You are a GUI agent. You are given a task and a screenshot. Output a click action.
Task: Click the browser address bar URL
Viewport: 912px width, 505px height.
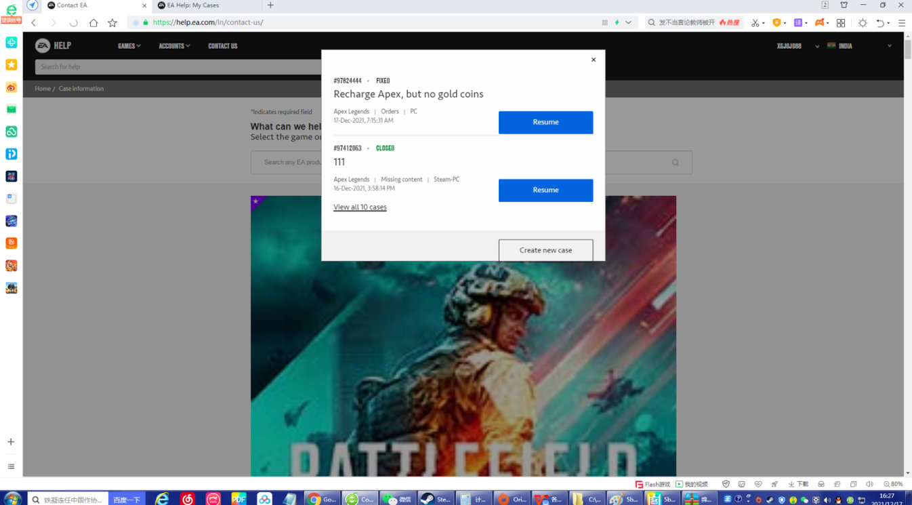coord(208,22)
